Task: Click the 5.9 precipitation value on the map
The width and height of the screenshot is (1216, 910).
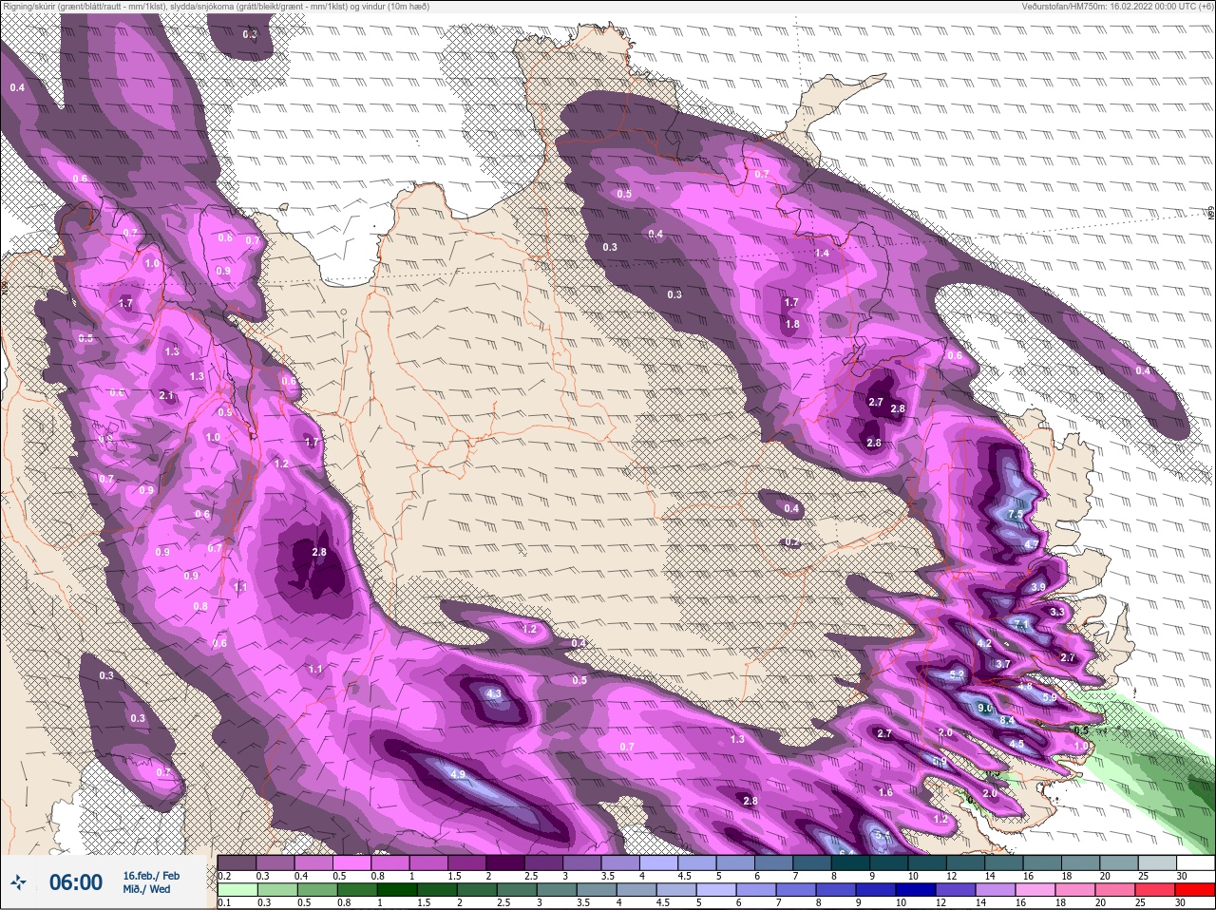Action: pyautogui.click(x=1049, y=697)
